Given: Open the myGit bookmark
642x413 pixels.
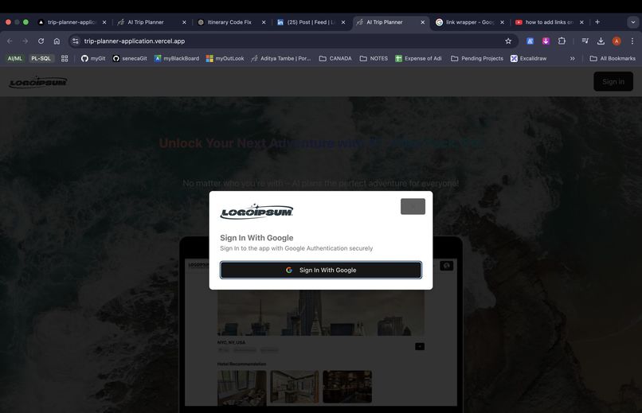Looking at the screenshot, I should (x=93, y=58).
